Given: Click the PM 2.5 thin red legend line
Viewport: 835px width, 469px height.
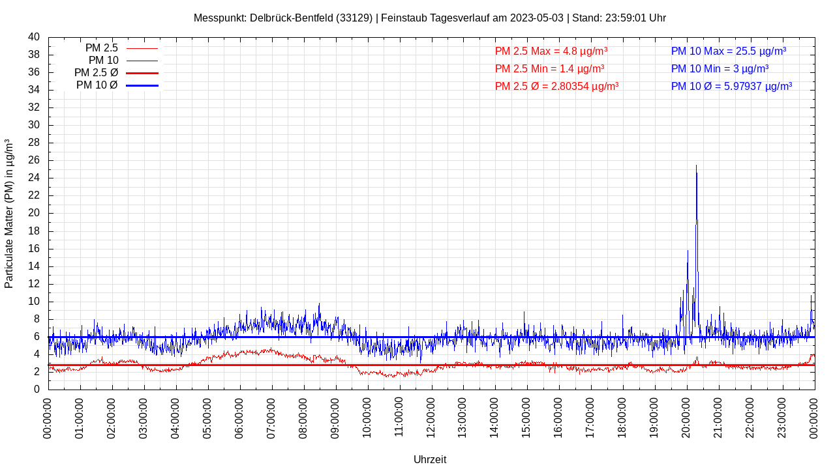Looking at the screenshot, I should pos(142,48).
